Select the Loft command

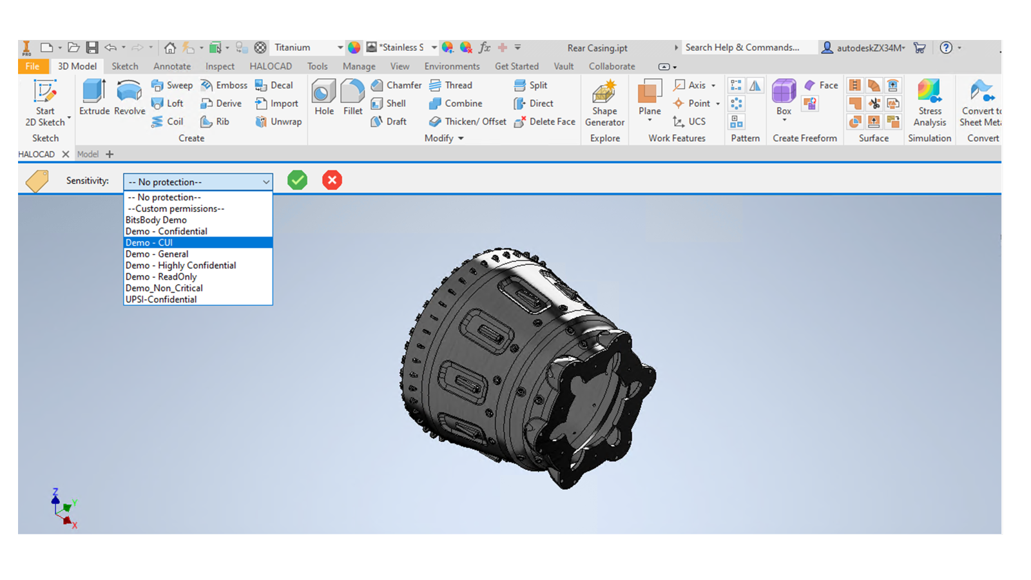[168, 103]
